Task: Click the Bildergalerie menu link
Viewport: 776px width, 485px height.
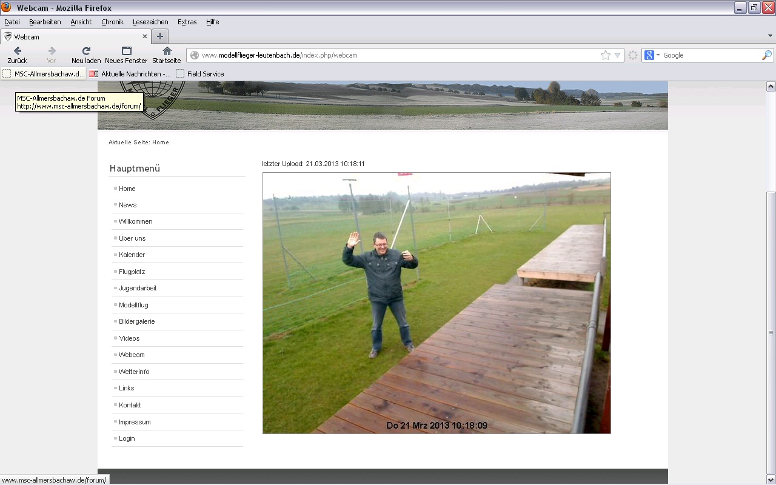Action: tap(137, 321)
